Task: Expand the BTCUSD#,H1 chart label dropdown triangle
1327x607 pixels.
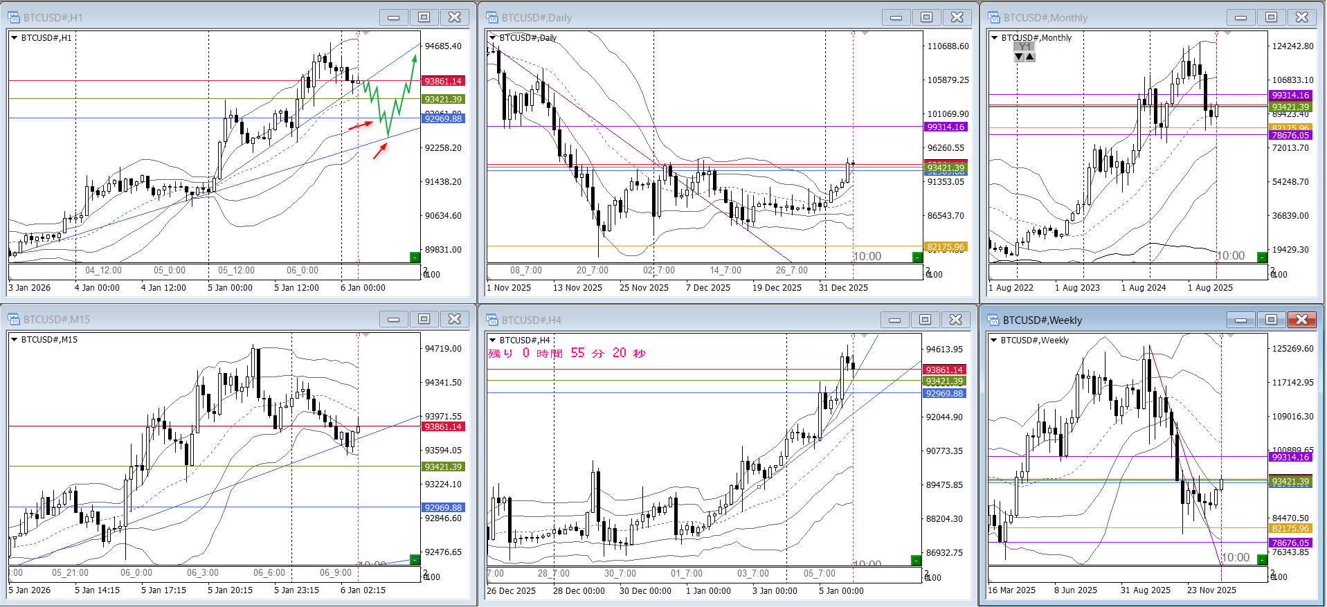Action: click(x=14, y=38)
